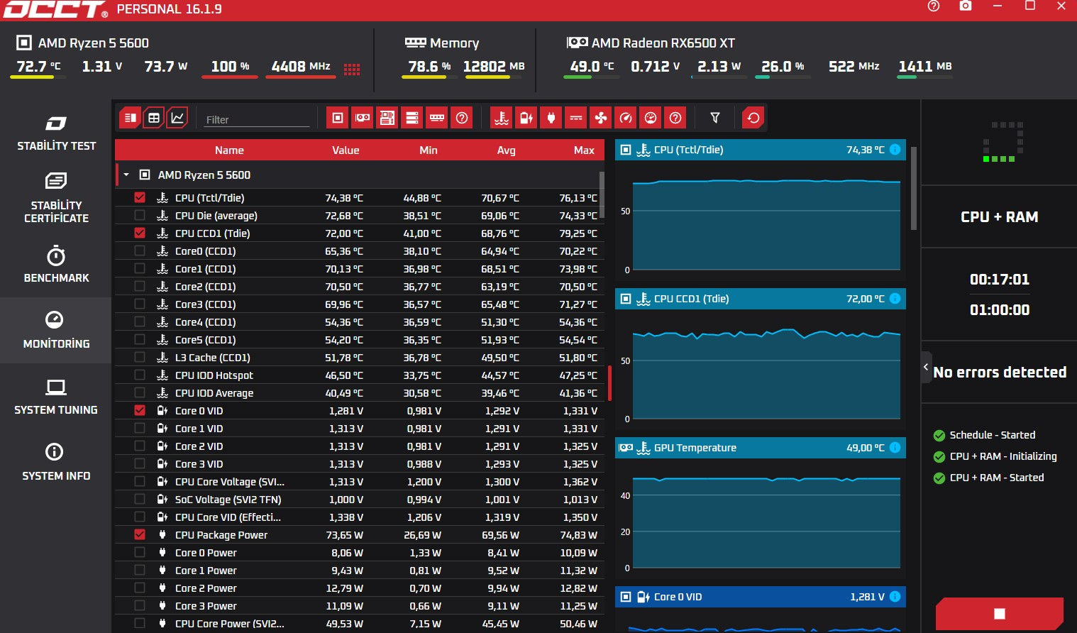Open the Stability Certificate section
The image size is (1077, 633).
(56, 198)
